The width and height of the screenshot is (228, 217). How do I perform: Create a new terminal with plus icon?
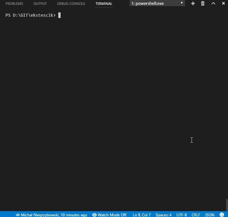(x=193, y=3)
